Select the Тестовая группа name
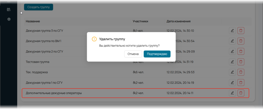 click(37, 62)
